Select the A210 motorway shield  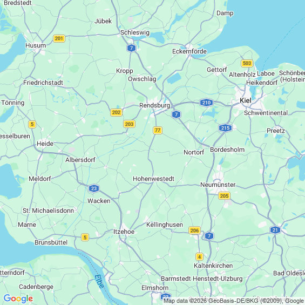(x=206, y=103)
